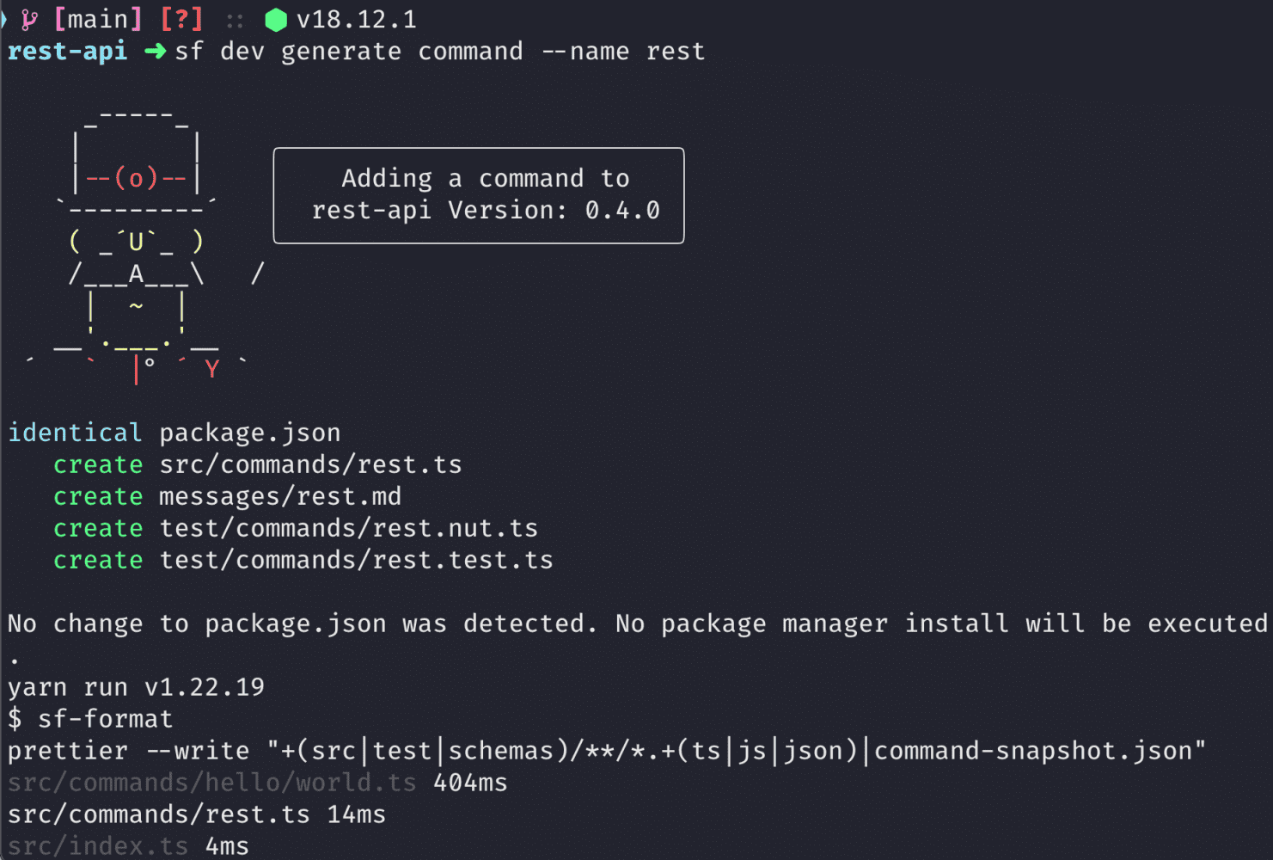This screenshot has width=1273, height=860.
Task: Open the messages/rest.md file path
Action: [280, 496]
